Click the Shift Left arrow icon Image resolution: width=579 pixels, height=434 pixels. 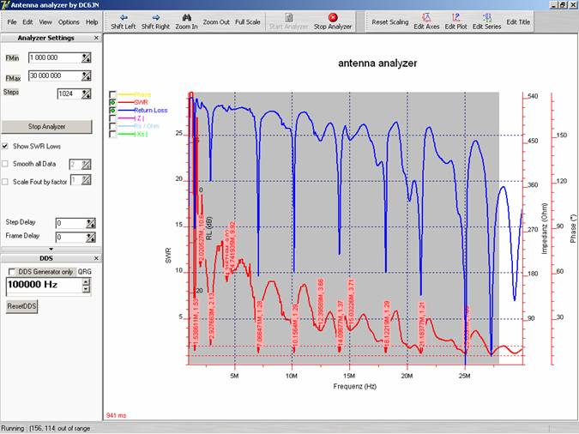(x=124, y=16)
